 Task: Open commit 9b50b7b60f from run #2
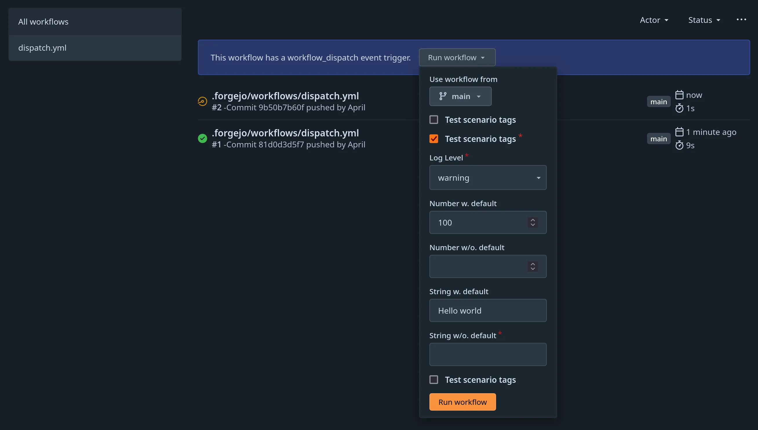point(281,107)
